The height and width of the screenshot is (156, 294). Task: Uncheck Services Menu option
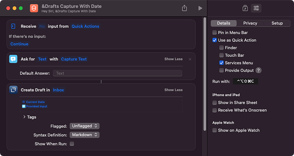click(222, 63)
